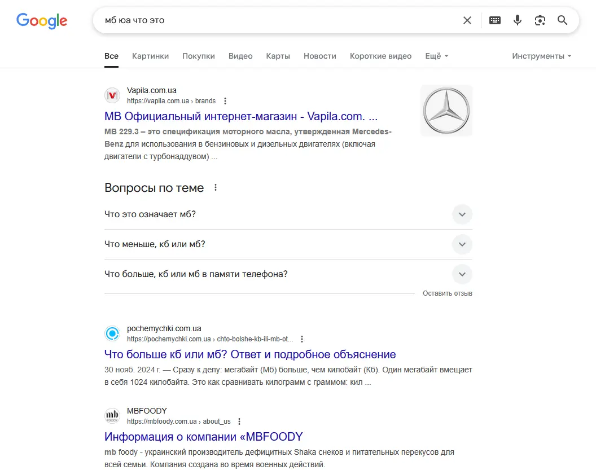
Task: Open the on-screen keyboard icon
Action: 494,20
